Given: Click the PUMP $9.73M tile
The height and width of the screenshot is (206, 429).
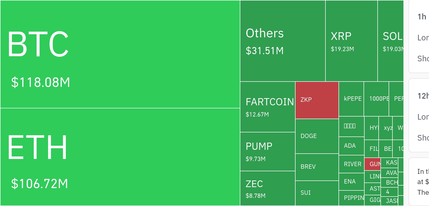Looking at the screenshot, I should click(268, 152).
